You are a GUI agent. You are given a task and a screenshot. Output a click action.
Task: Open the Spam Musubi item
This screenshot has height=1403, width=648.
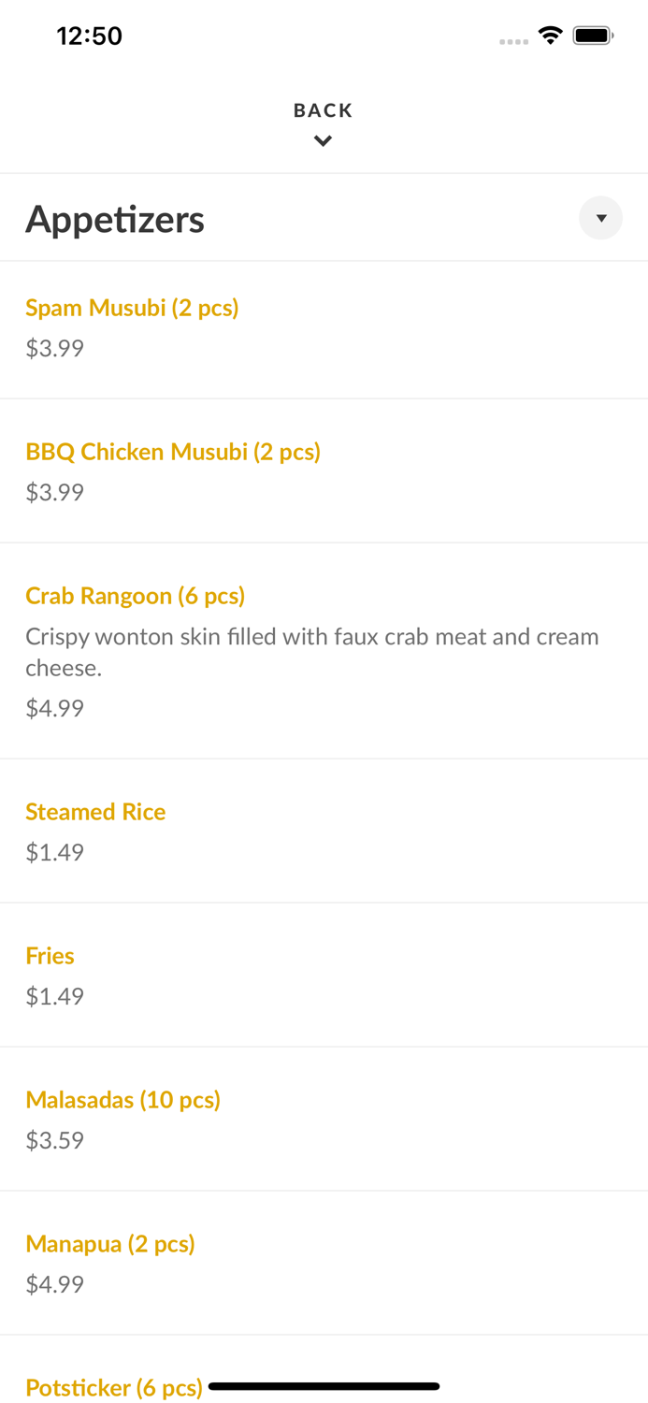point(132,308)
